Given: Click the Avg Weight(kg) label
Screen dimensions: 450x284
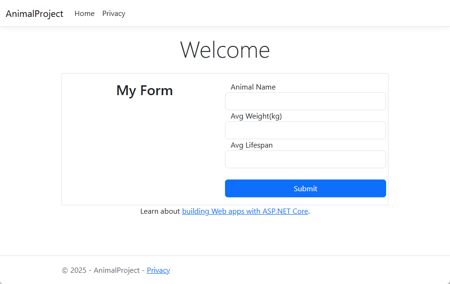Looking at the screenshot, I should click(x=256, y=116).
